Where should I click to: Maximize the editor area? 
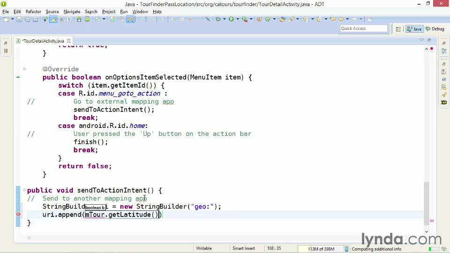point(429,40)
